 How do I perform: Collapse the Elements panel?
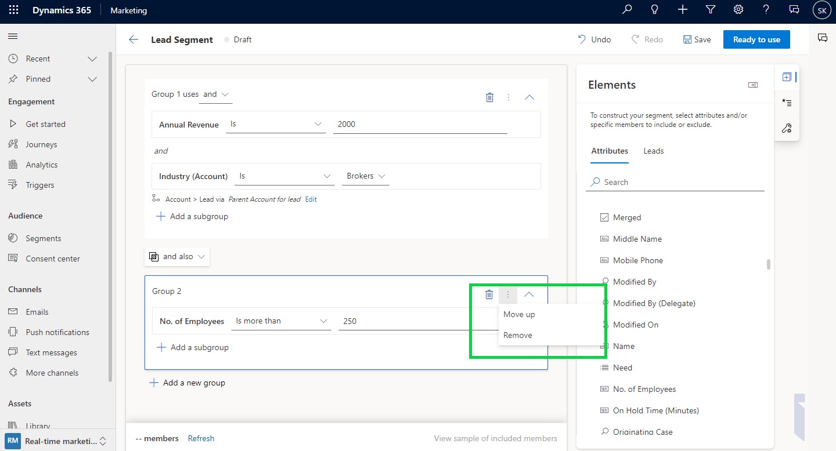(x=753, y=85)
